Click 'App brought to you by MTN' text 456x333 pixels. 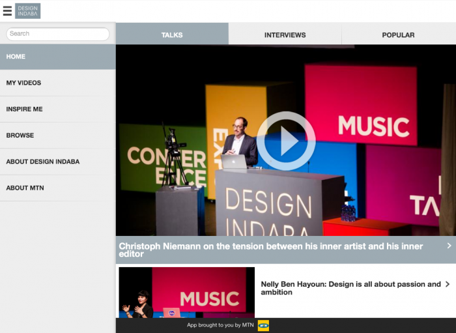click(220, 325)
